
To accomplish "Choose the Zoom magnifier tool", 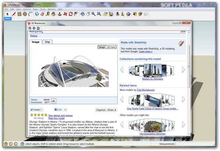I will [x=93, y=14].
